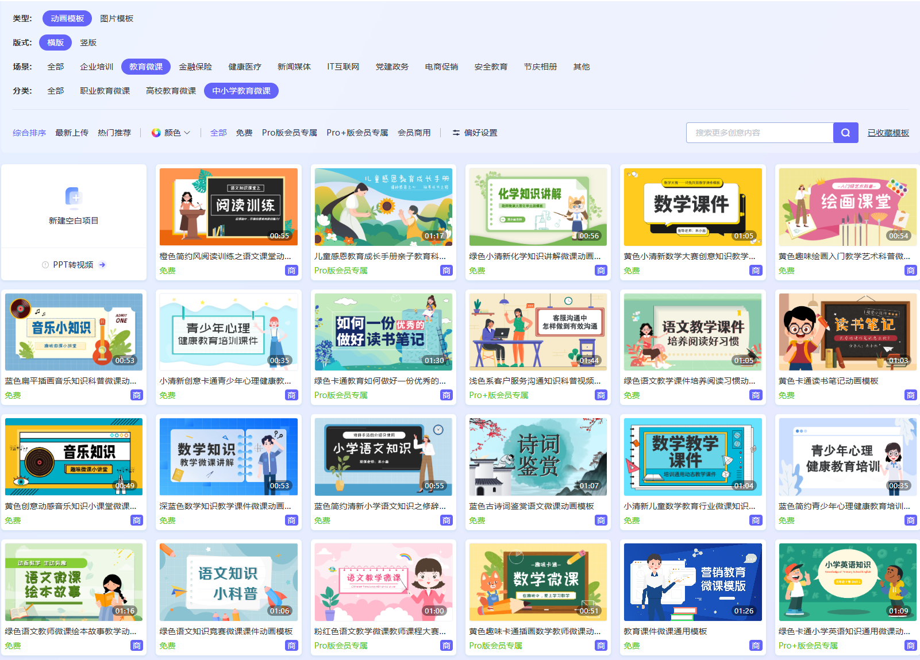Click the search input for creative content

tap(759, 133)
